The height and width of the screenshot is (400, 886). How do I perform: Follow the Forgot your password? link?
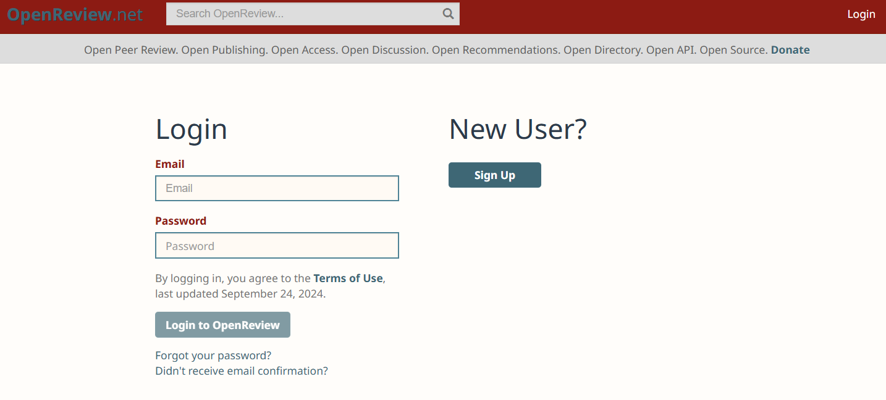(213, 356)
